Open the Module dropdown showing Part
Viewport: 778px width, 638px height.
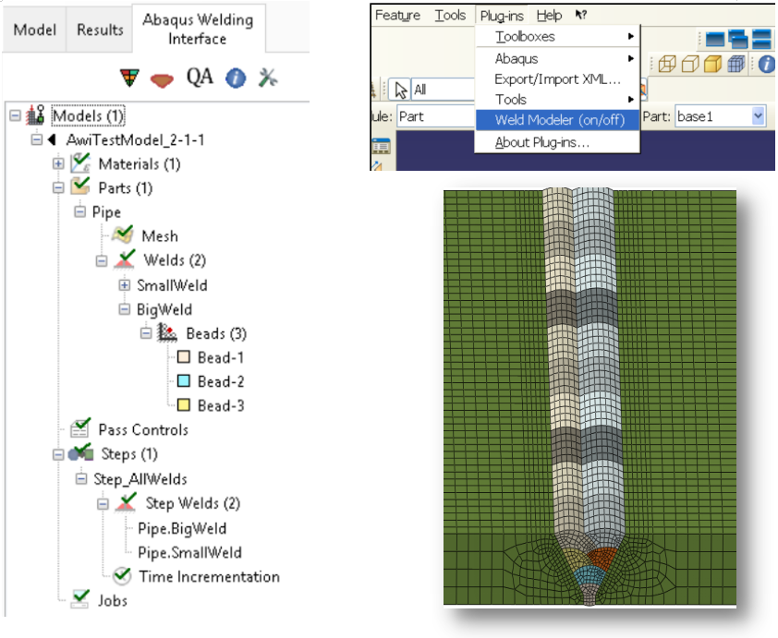point(435,116)
